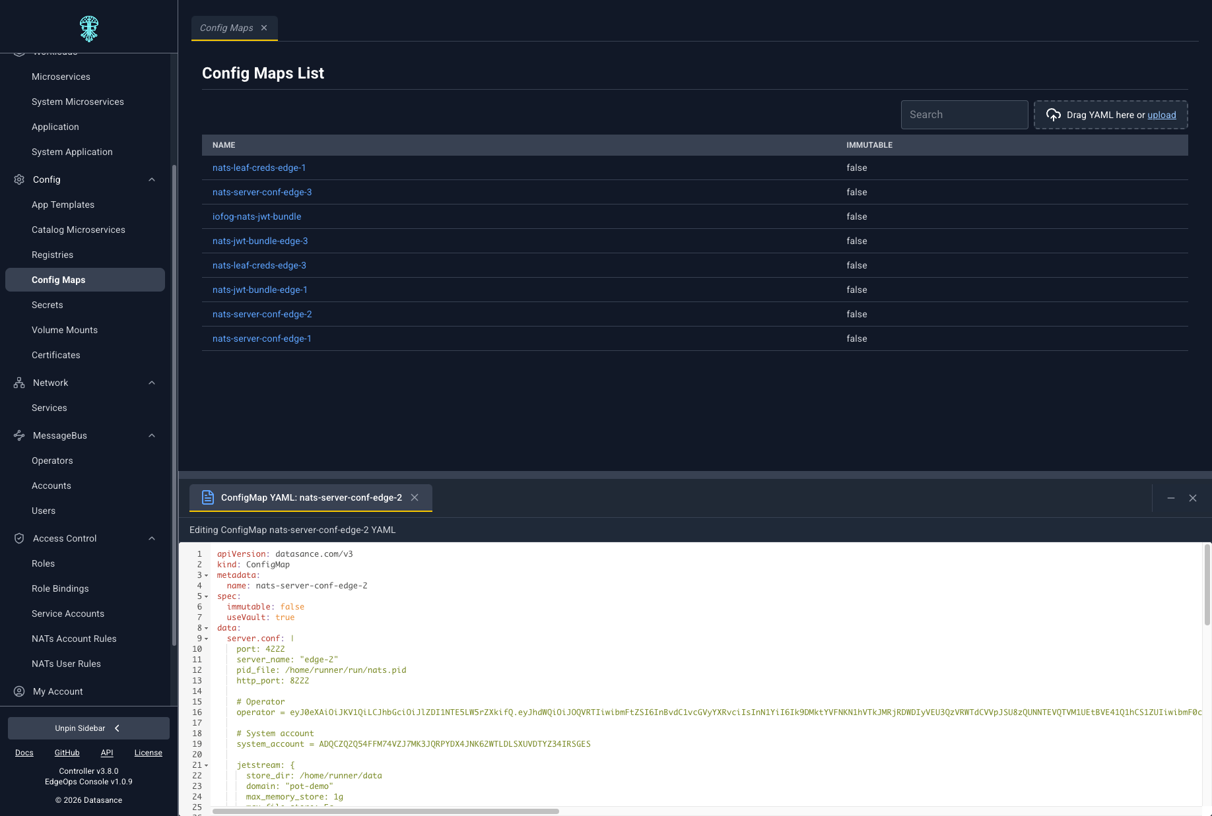Screen dimensions: 1212x816
Task: Collapse the Access Control section chevron
Action: click(x=152, y=538)
